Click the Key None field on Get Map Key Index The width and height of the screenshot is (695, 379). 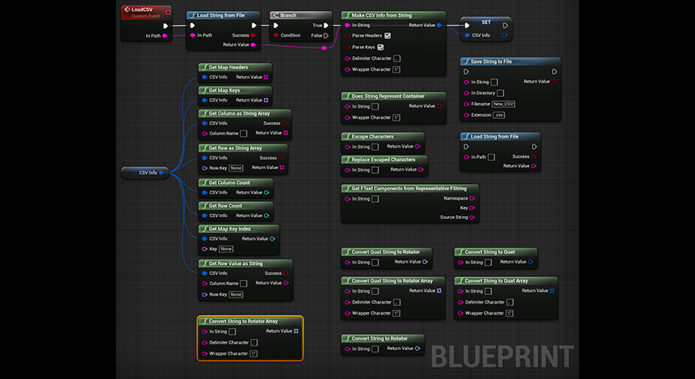[x=226, y=249]
